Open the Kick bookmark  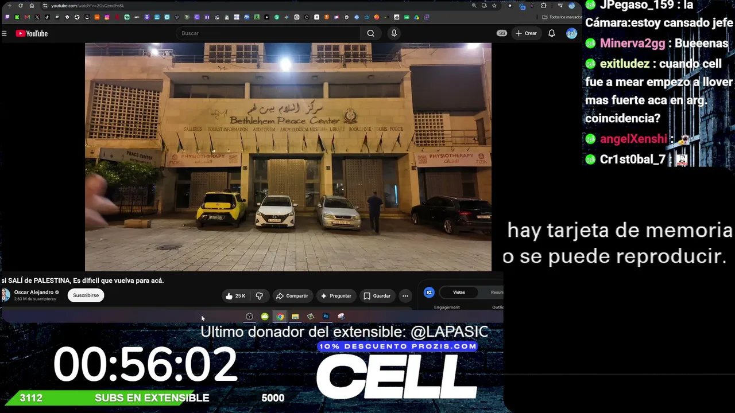point(17,17)
